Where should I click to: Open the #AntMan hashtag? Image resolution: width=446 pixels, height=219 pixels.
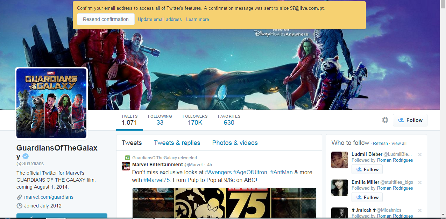282,173
